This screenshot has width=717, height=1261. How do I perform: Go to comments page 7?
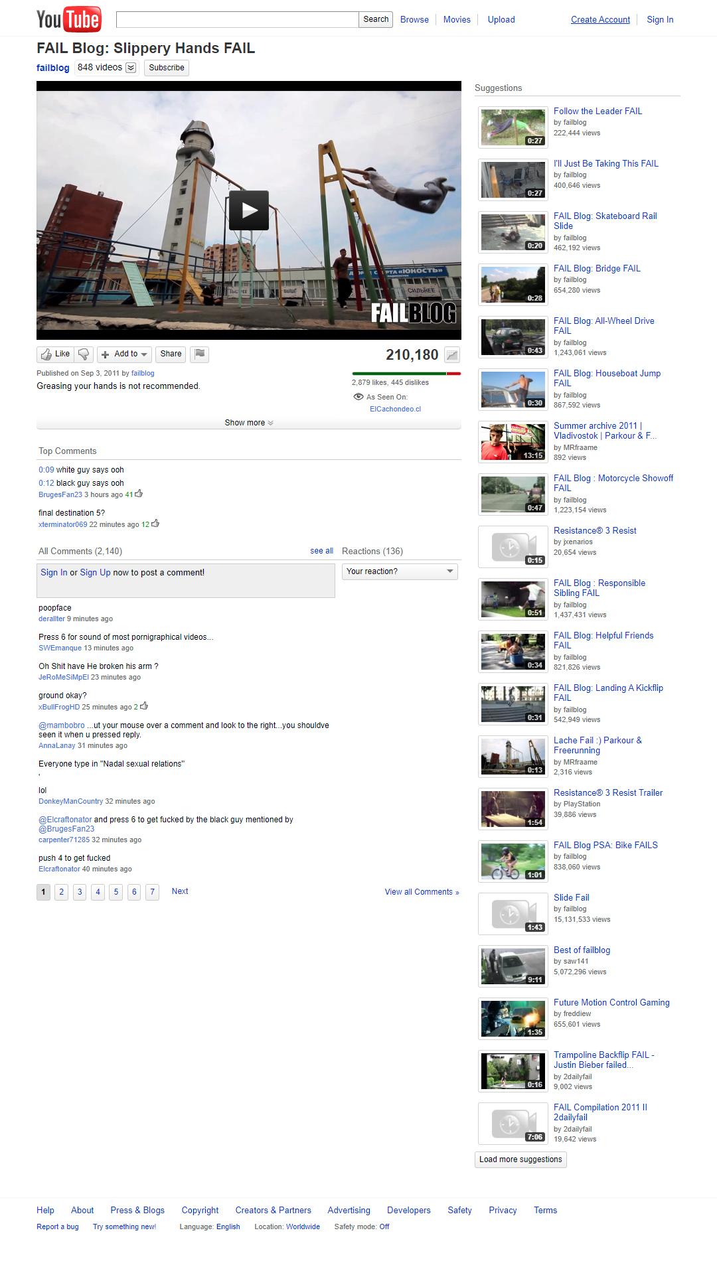[x=152, y=892]
